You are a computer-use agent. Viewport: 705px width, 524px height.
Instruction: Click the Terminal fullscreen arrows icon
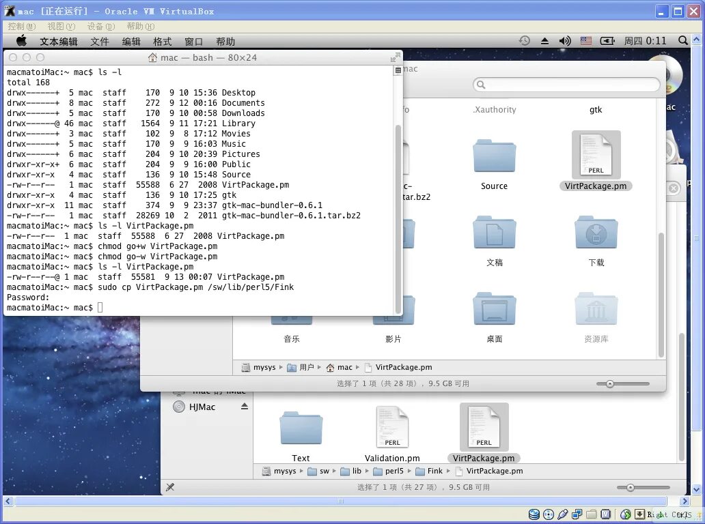point(396,57)
